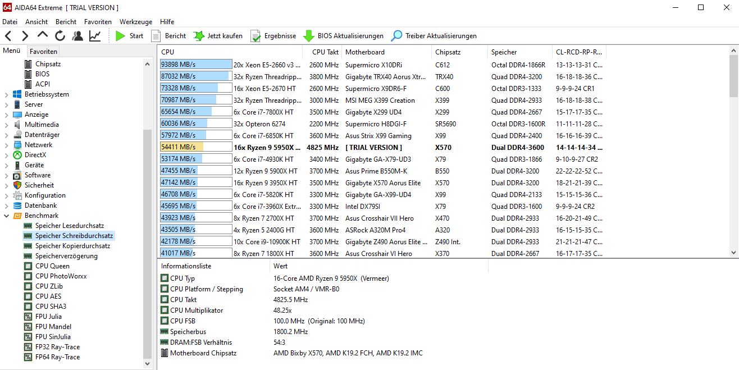This screenshot has width=739, height=370.
Task: Sort results by the Speicher column header
Action: tap(519, 52)
